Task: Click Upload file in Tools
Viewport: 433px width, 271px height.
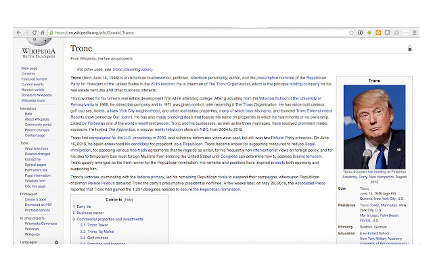Action: click(x=32, y=159)
